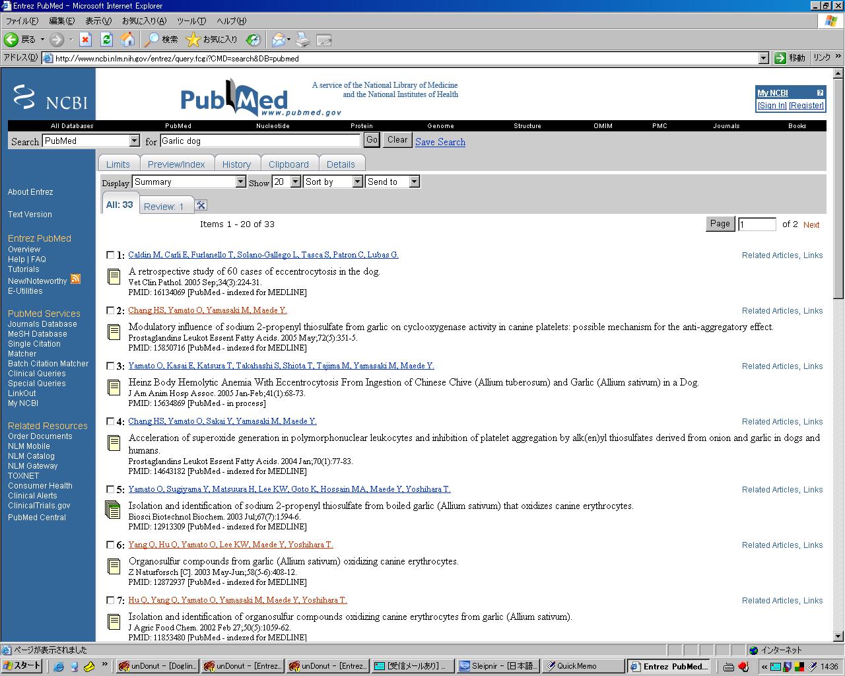The image size is (845, 676).
Task: Tick the checkbox next to result 5
Action: [111, 489]
